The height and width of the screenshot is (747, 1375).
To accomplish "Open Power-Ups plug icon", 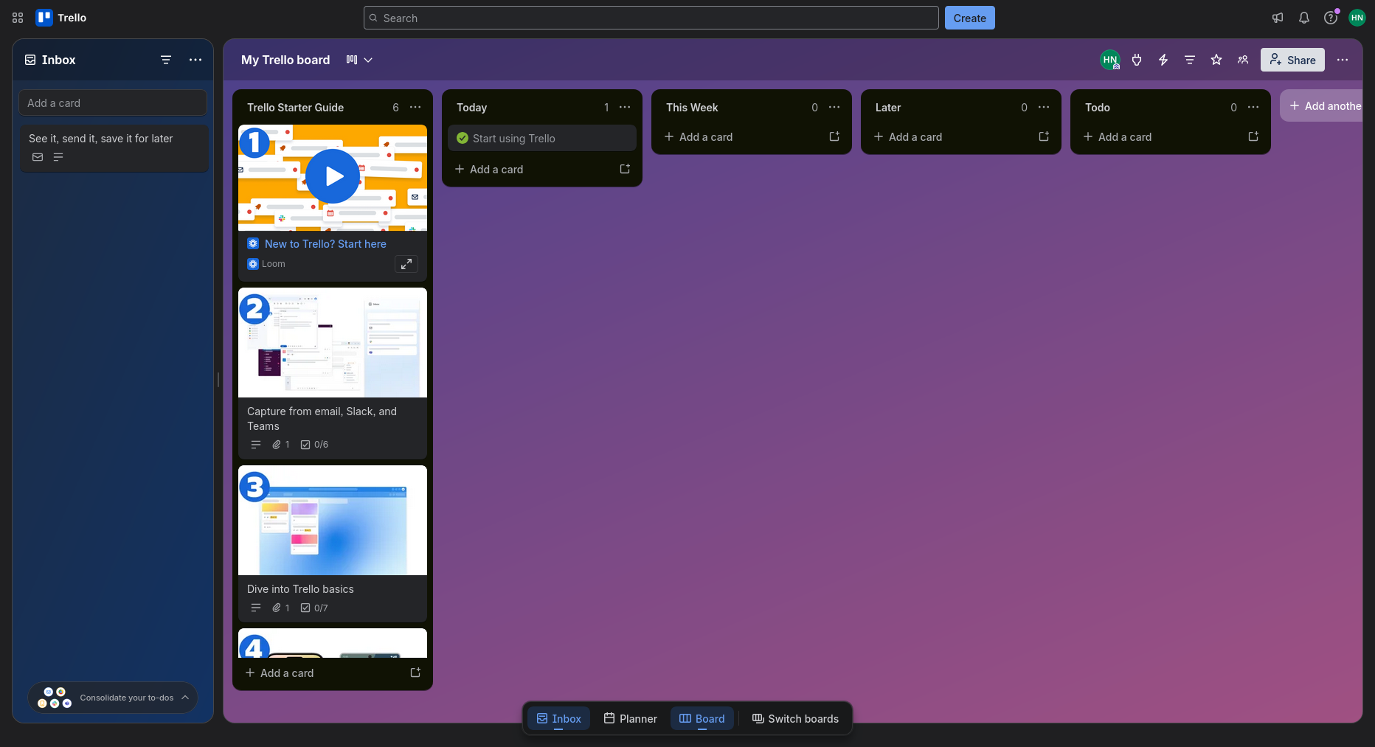I will click(x=1137, y=60).
